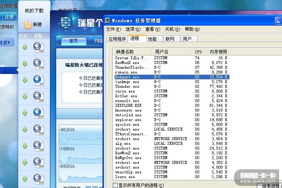Screen dimensions: 282x188
Task: Enable 显示所有用户的进程 checkbox
Action: (115, 185)
